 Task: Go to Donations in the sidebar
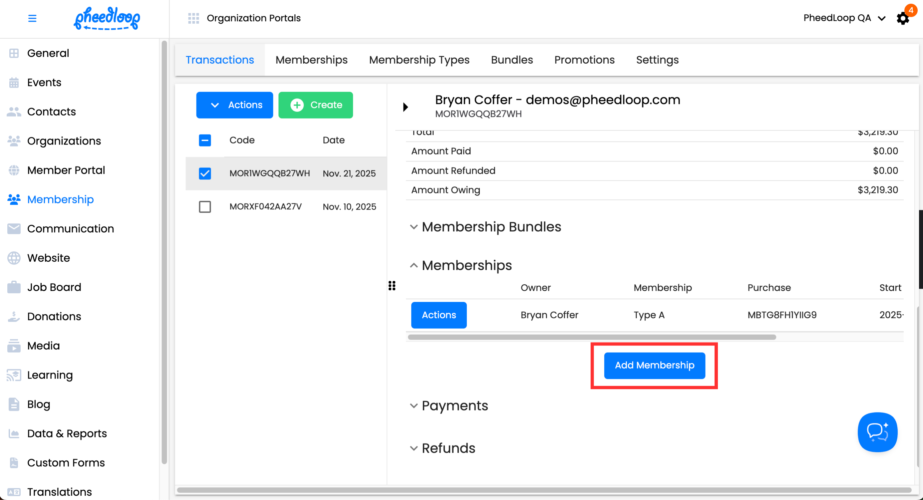(x=54, y=316)
